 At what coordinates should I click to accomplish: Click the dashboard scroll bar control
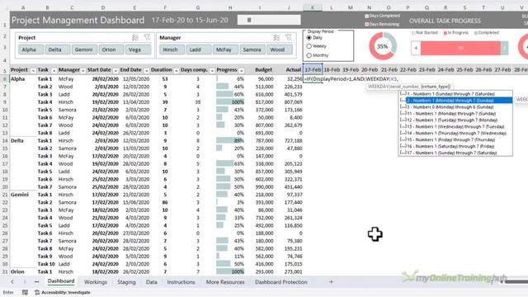click(269, 20)
